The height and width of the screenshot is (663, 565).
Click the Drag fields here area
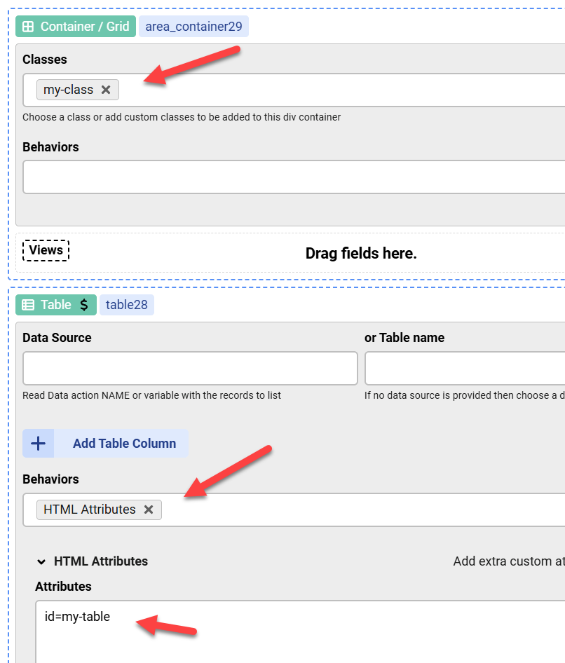pos(361,253)
